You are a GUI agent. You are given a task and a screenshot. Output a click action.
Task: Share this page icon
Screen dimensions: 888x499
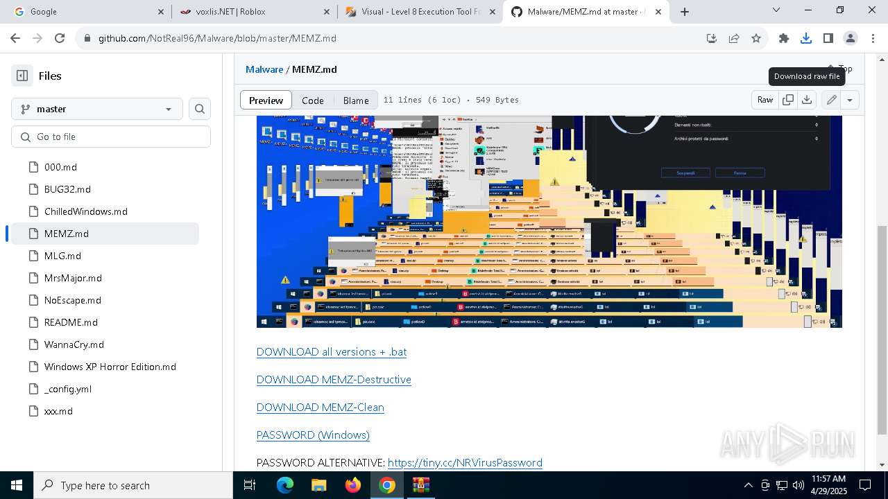tap(734, 39)
